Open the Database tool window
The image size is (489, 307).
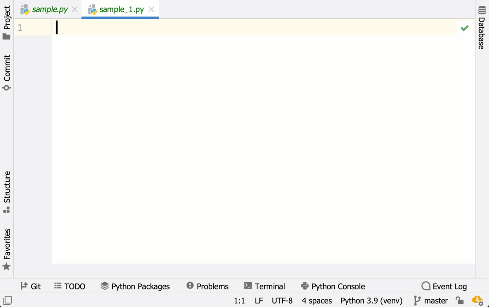coord(482,27)
